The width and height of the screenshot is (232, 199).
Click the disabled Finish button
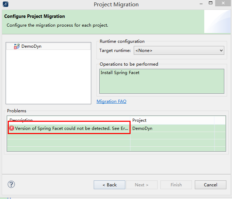click(176, 185)
